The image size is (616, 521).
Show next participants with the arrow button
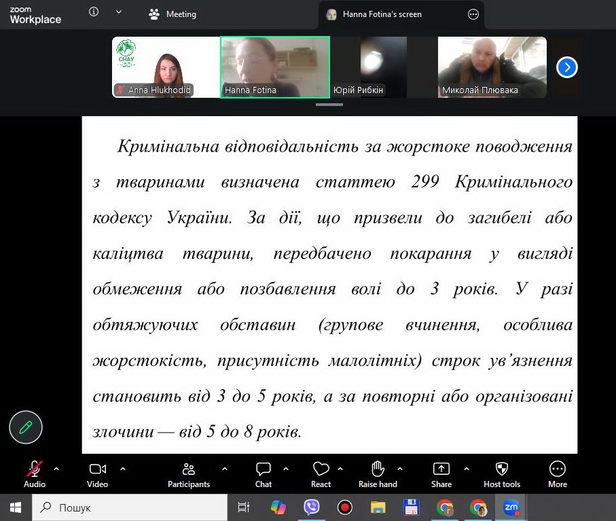pyautogui.click(x=566, y=67)
